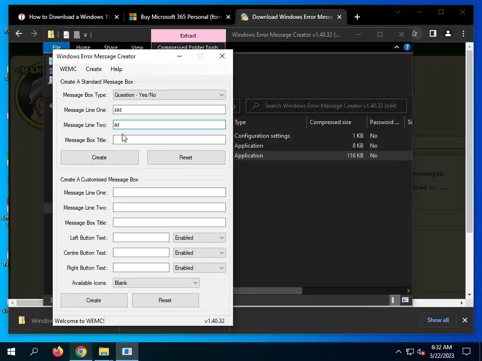Open the Create menu

pyautogui.click(x=94, y=69)
